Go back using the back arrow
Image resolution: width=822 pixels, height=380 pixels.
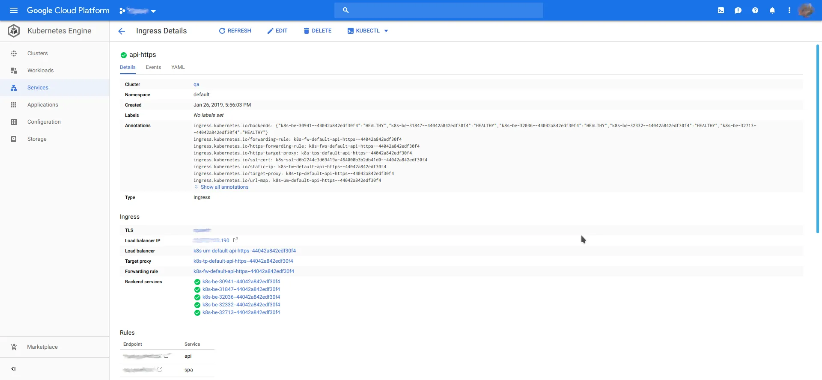pos(122,31)
